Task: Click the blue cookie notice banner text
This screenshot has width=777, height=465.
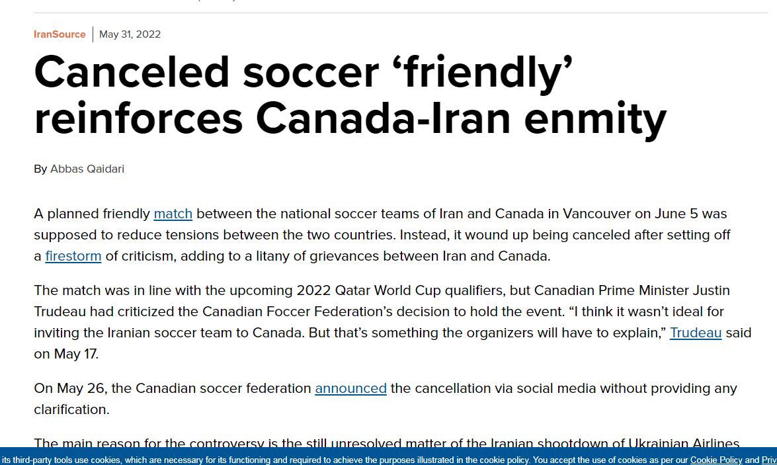Action: click(331, 460)
